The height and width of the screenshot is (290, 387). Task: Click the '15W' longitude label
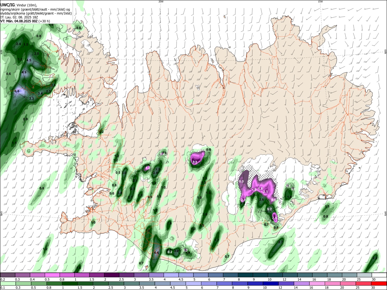[x=320, y=2]
